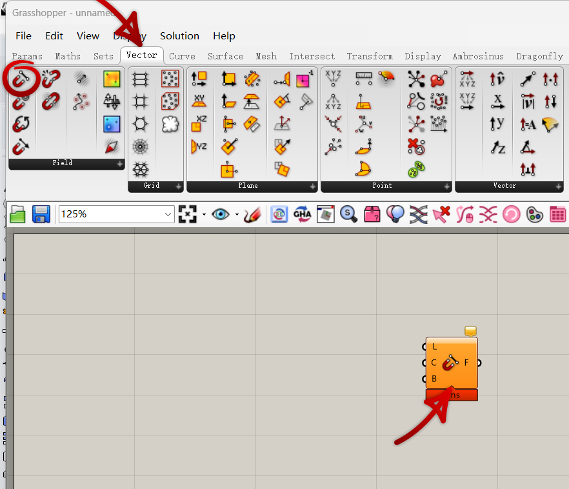This screenshot has height=489, width=569.
Task: Expand the Field panel
Action: 120,164
